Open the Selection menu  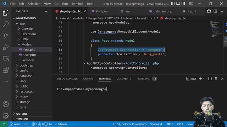(x=34, y=4)
